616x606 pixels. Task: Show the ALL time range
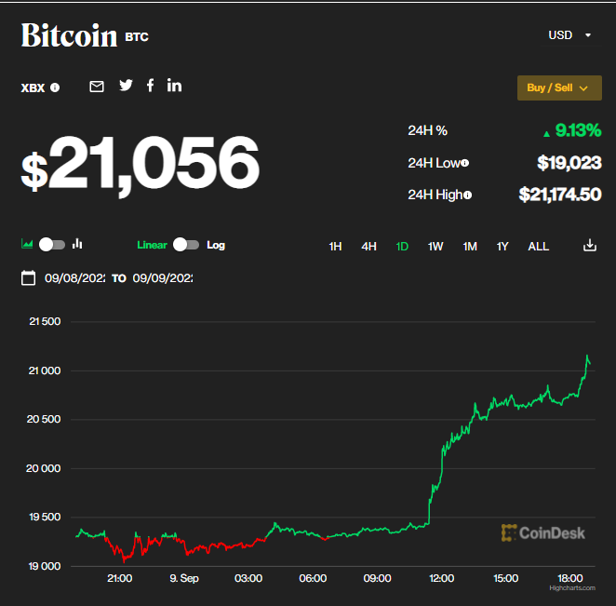tap(538, 247)
